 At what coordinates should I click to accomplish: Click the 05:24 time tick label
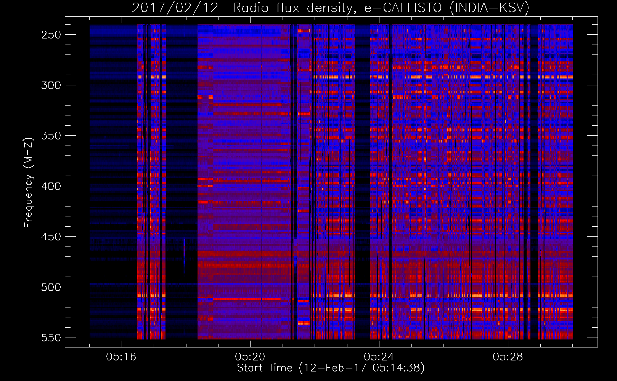(x=379, y=357)
